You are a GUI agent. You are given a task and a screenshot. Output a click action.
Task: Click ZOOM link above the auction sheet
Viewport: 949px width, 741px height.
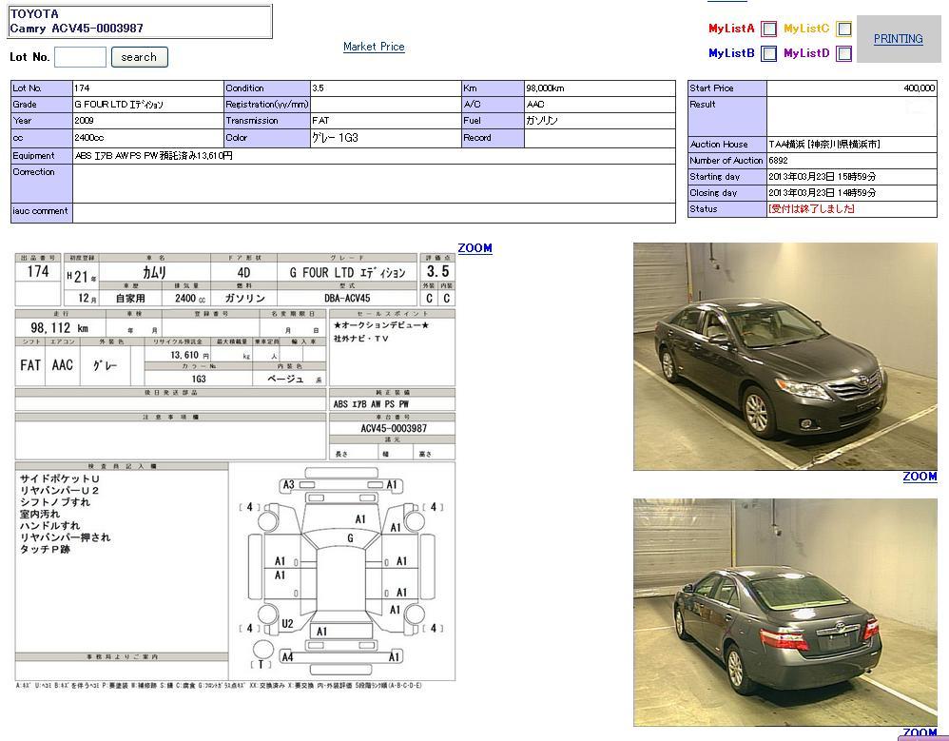[474, 248]
